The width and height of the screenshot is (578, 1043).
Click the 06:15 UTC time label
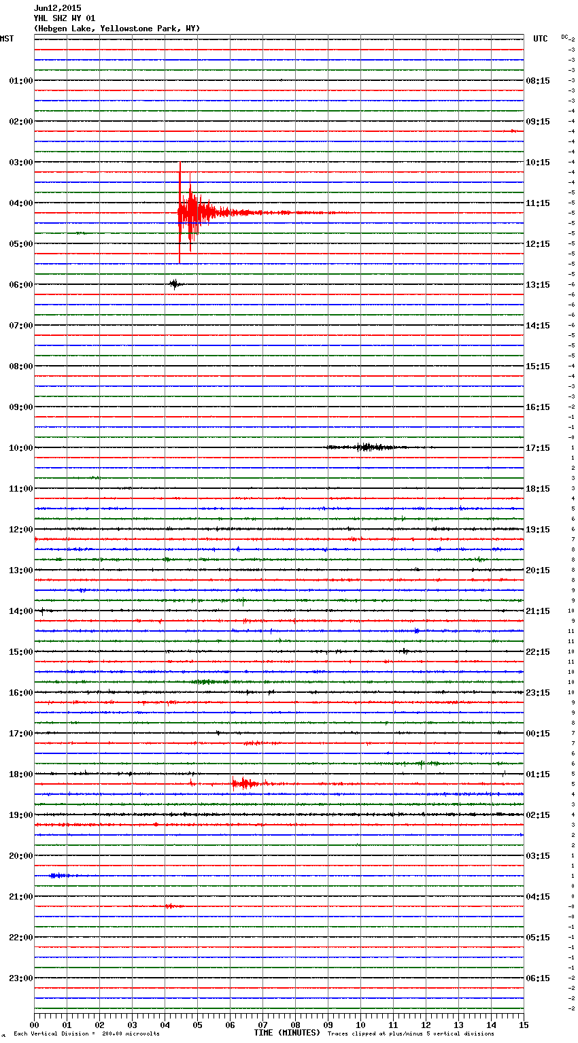[538, 978]
